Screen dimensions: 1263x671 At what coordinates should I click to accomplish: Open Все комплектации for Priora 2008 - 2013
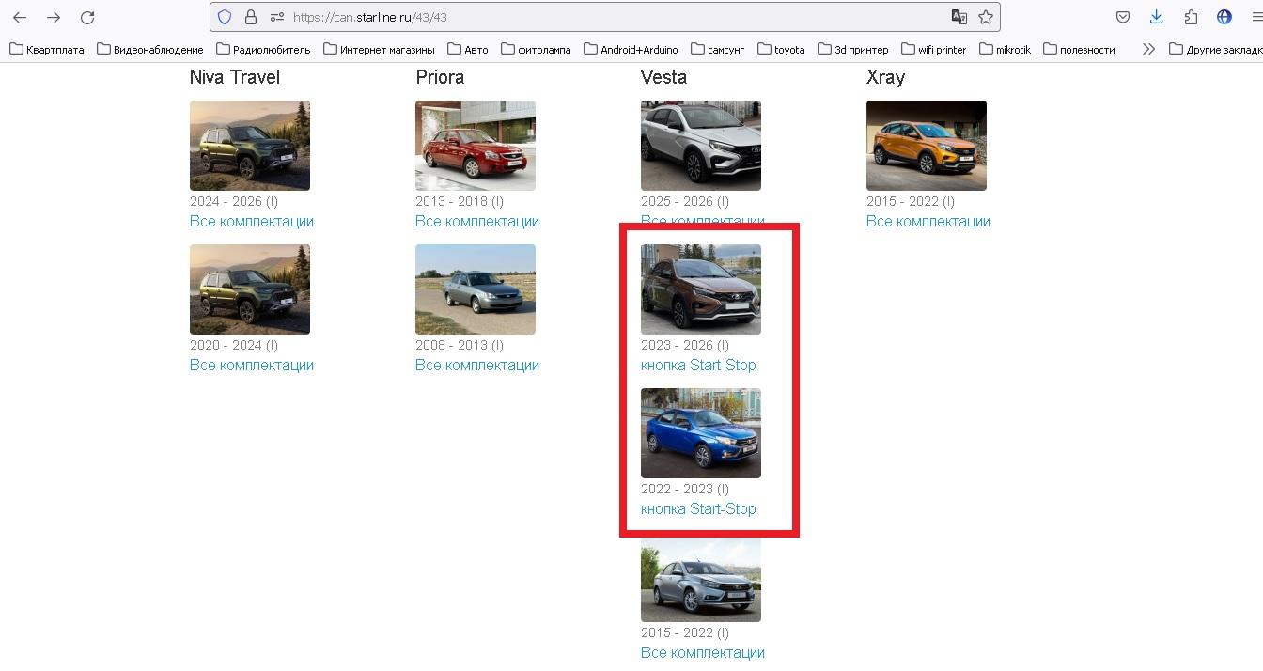tap(477, 366)
